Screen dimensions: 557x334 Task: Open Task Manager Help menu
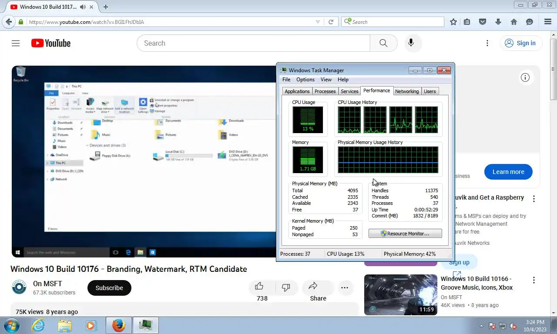[x=343, y=80]
